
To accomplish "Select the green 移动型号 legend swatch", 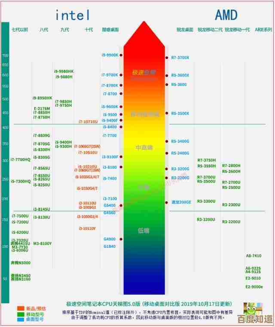I will (21, 314).
